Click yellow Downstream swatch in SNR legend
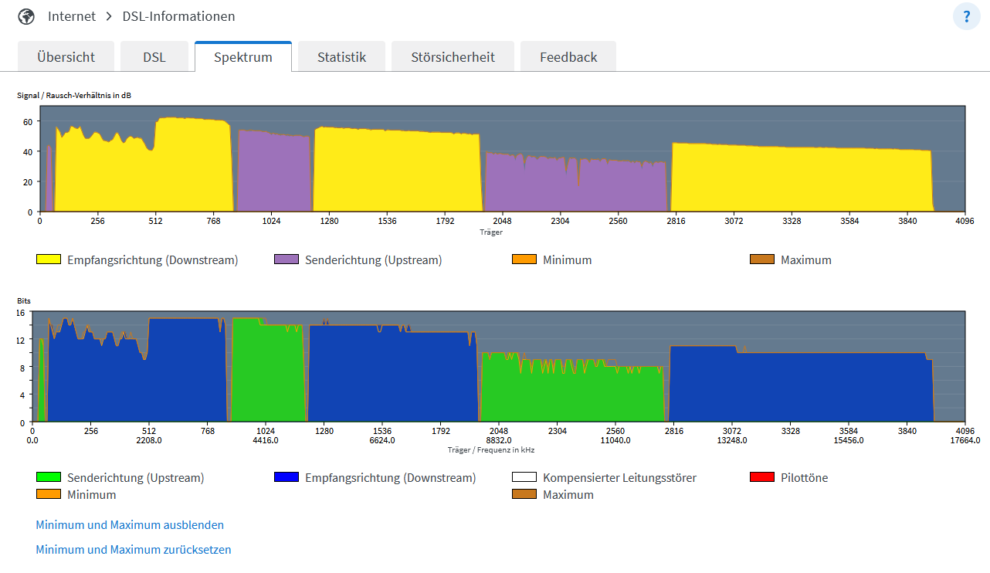Viewport: 990px width, 573px height. click(49, 259)
